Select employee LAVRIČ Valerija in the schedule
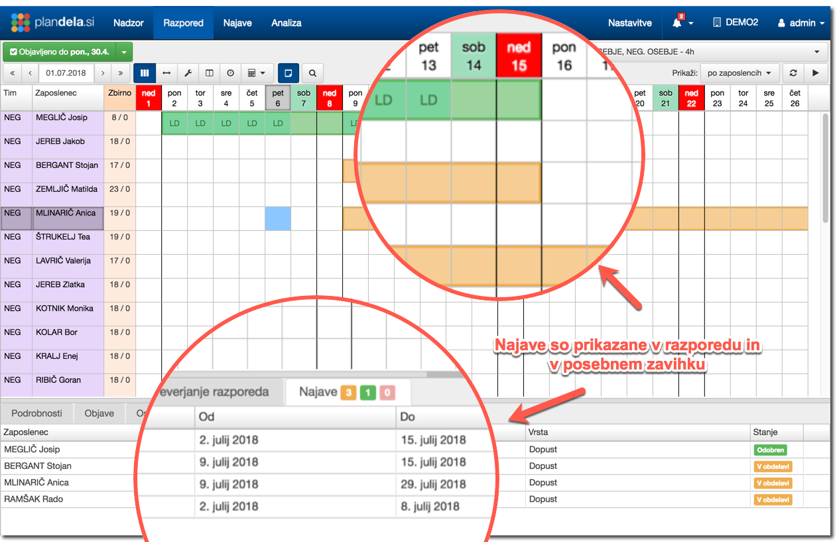 [x=68, y=266]
